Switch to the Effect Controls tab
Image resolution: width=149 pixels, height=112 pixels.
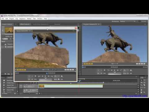click(x=25, y=24)
